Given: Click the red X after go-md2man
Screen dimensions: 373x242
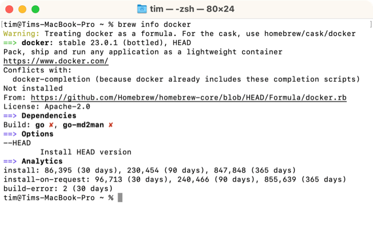Looking at the screenshot, I should pyautogui.click(x=111, y=125).
